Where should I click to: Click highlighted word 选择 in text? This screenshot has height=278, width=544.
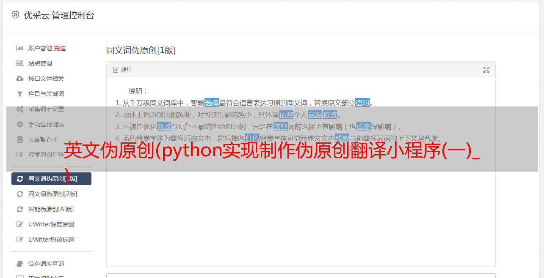click(x=212, y=103)
